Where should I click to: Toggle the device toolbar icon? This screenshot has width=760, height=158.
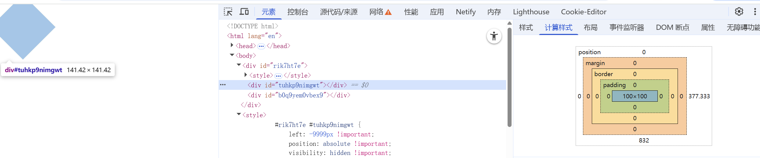point(244,12)
